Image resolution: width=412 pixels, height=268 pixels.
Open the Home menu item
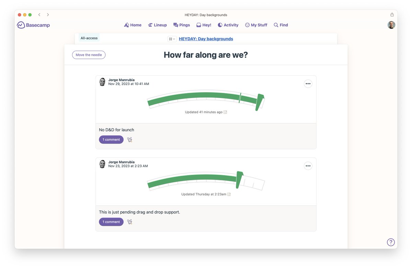[133, 25]
